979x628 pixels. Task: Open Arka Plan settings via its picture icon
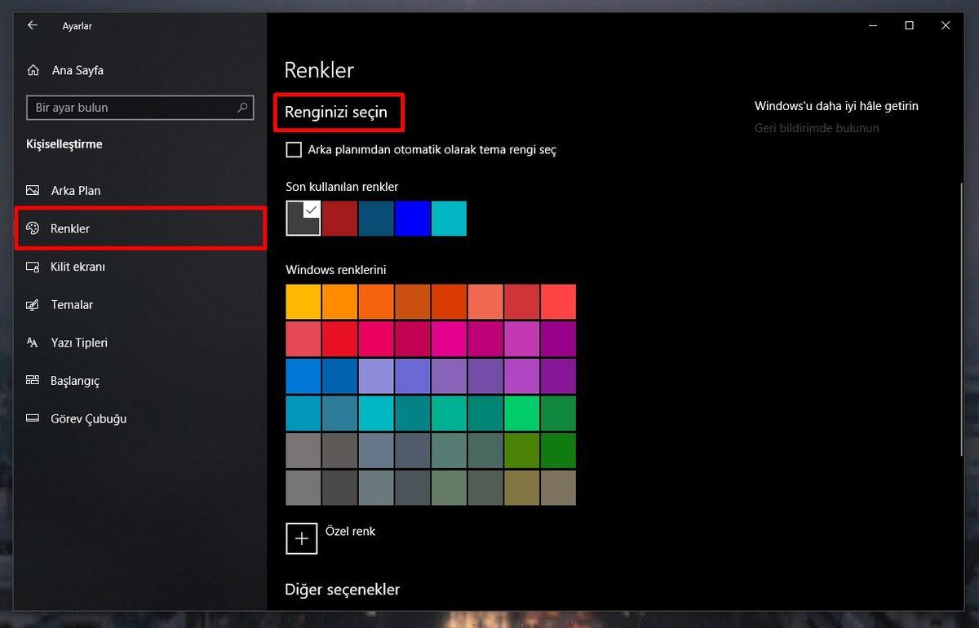pyautogui.click(x=33, y=190)
